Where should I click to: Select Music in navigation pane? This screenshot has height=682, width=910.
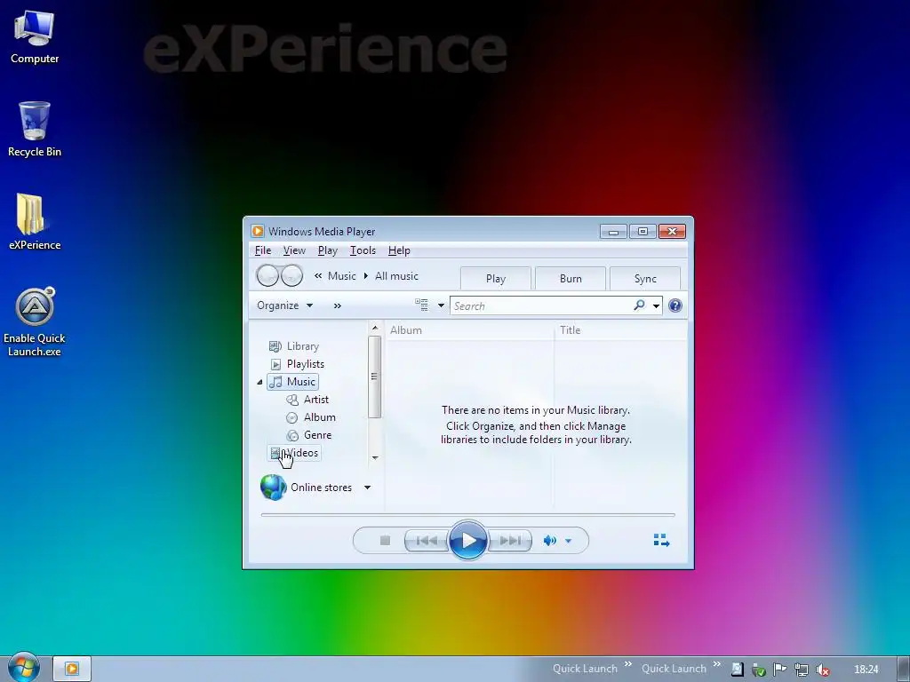(x=293, y=382)
